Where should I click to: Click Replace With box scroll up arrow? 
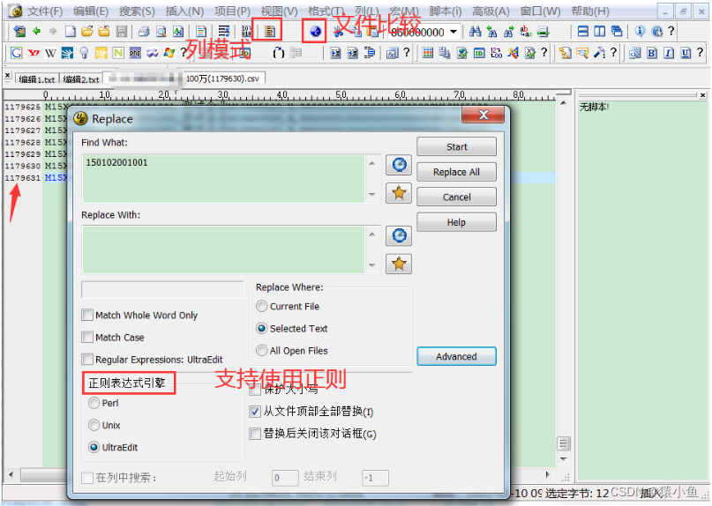click(372, 234)
